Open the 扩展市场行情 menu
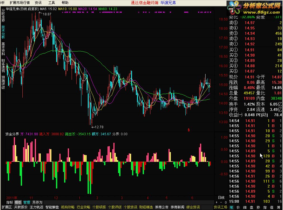The height and width of the screenshot is (210, 283). (20, 3)
